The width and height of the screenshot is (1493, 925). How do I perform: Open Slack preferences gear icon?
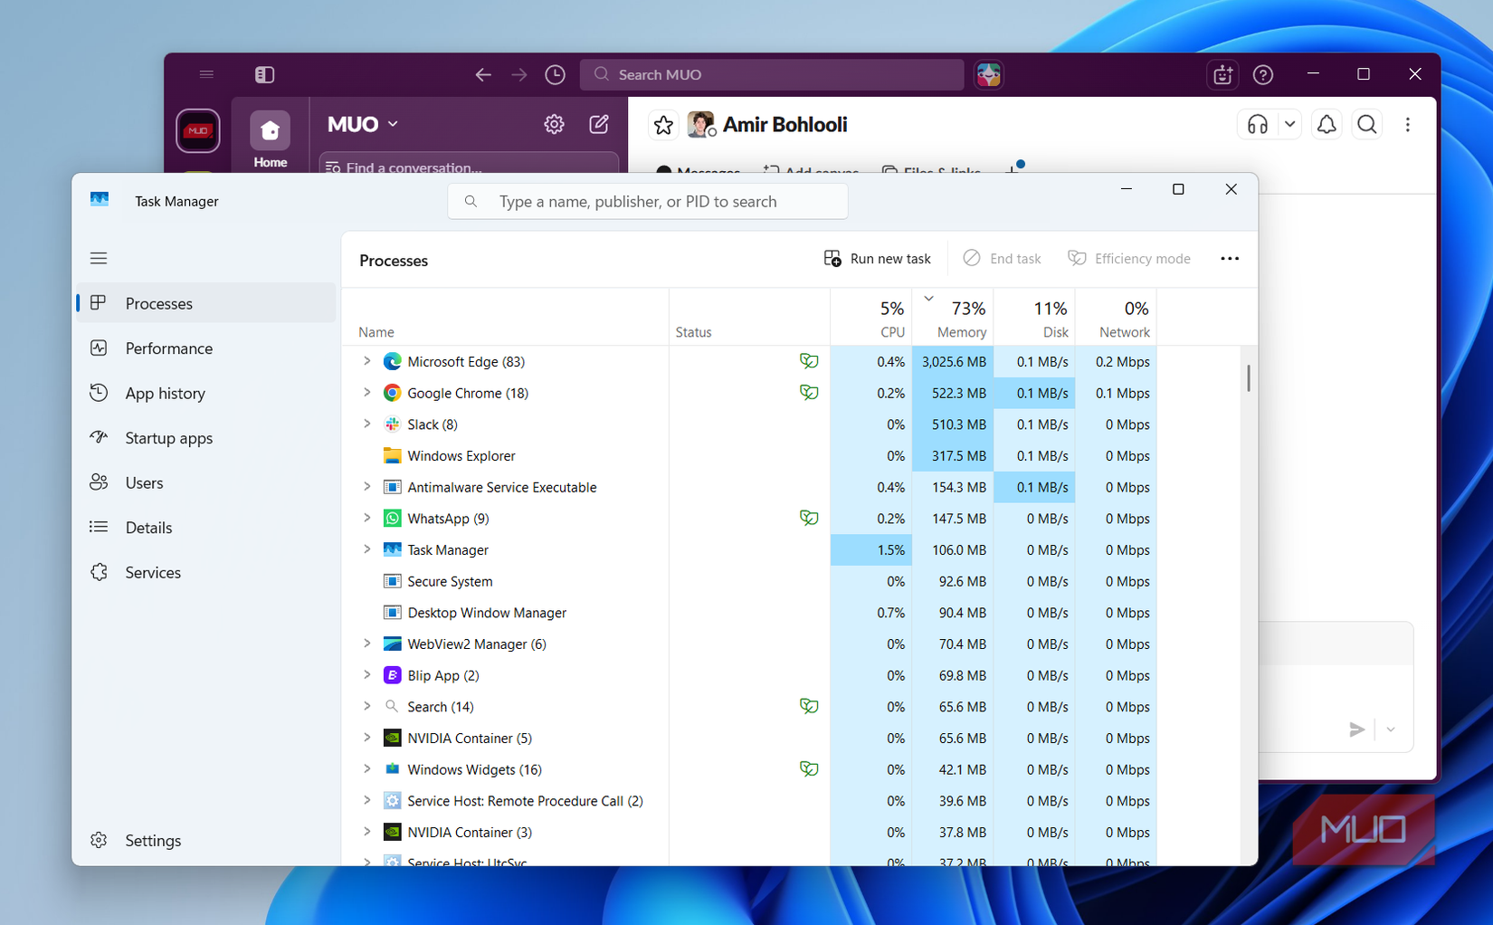pyautogui.click(x=554, y=124)
